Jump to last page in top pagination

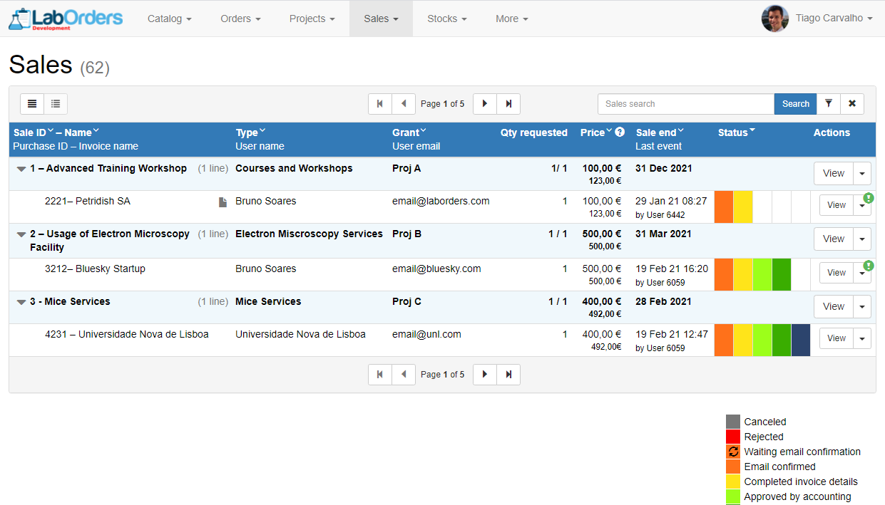(508, 104)
